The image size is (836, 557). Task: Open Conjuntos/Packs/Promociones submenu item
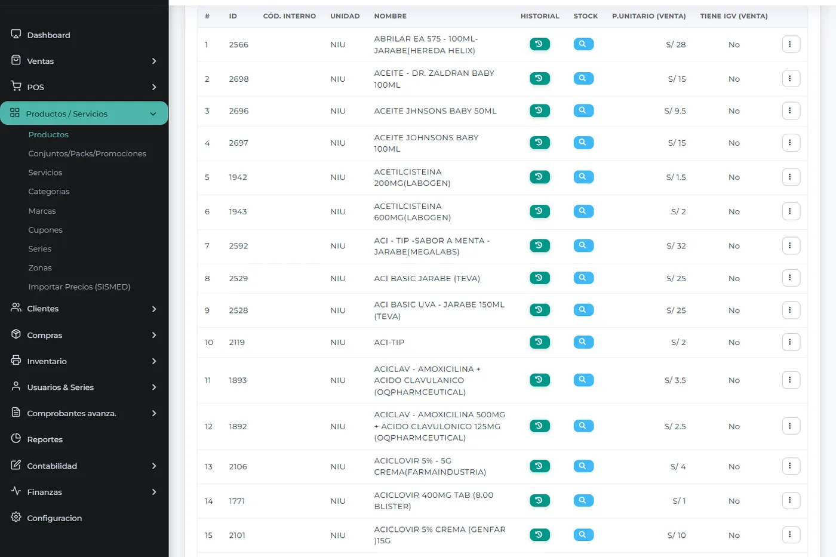(x=87, y=153)
